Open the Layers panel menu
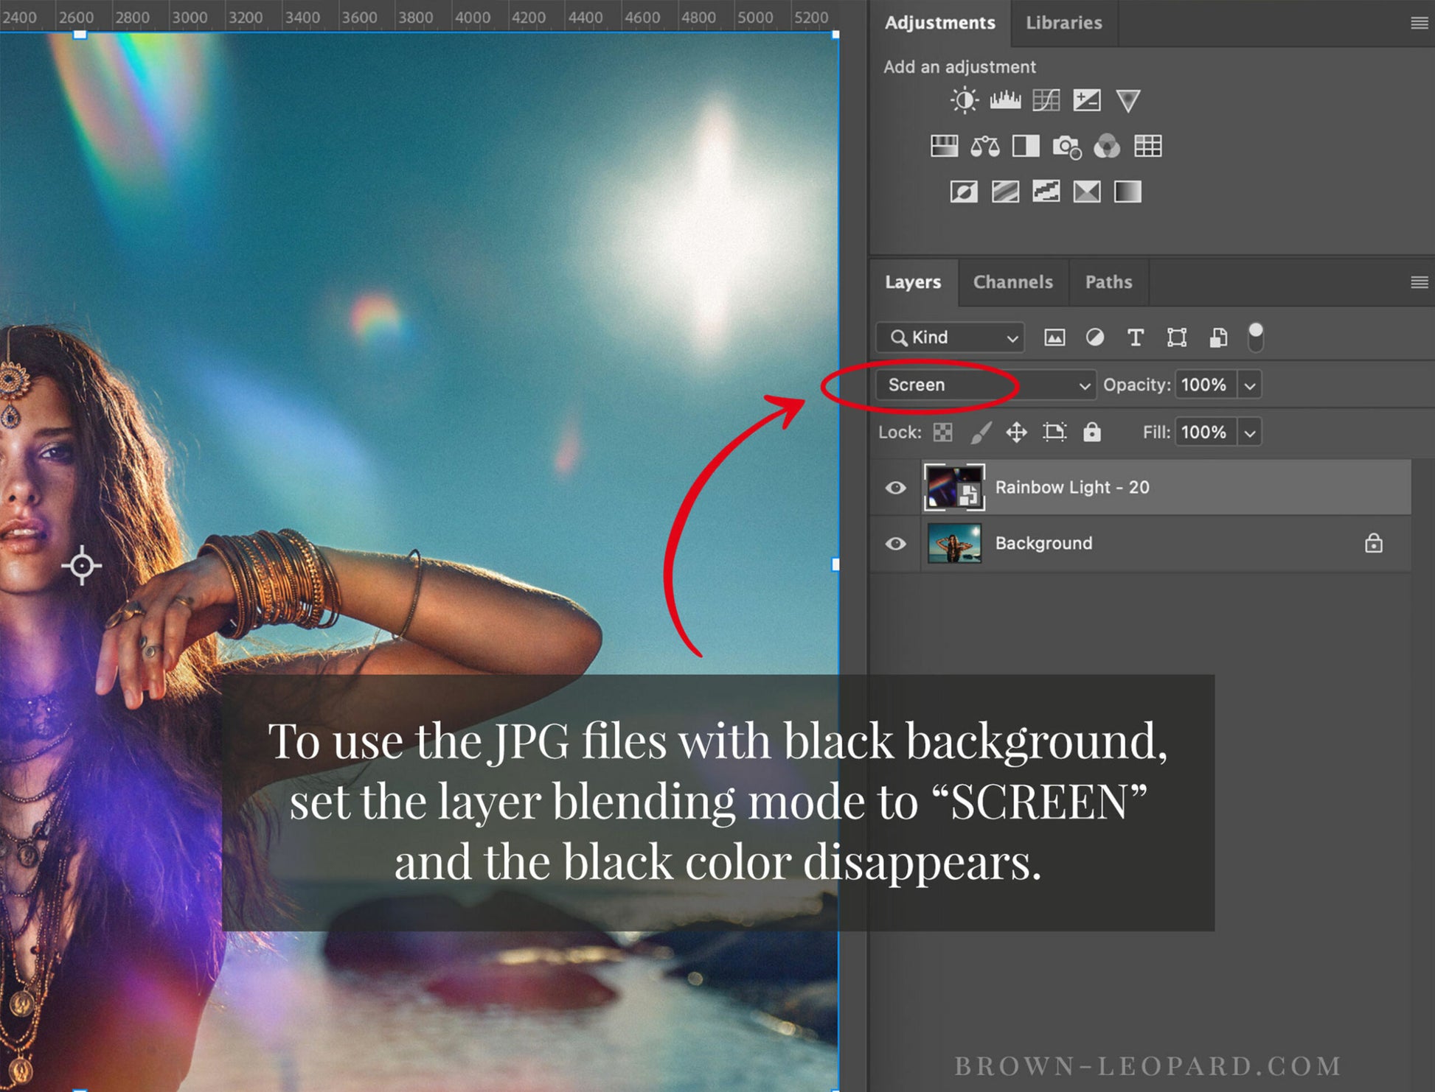The image size is (1435, 1092). [x=1419, y=282]
